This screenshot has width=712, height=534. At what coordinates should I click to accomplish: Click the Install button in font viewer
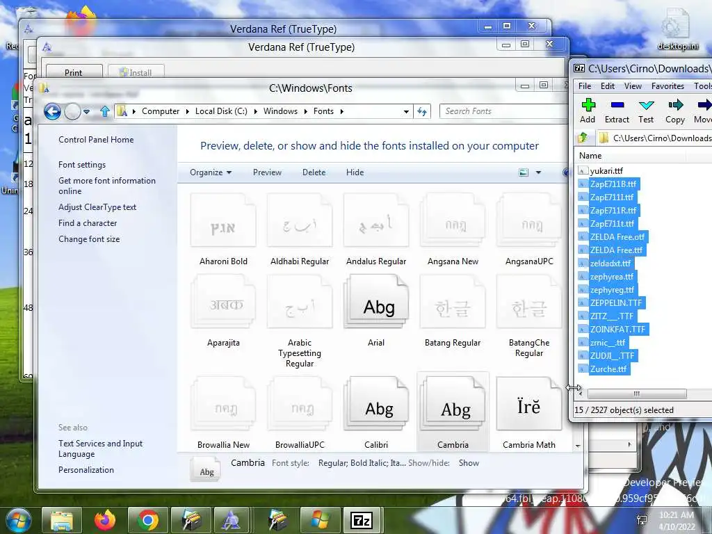tap(136, 72)
